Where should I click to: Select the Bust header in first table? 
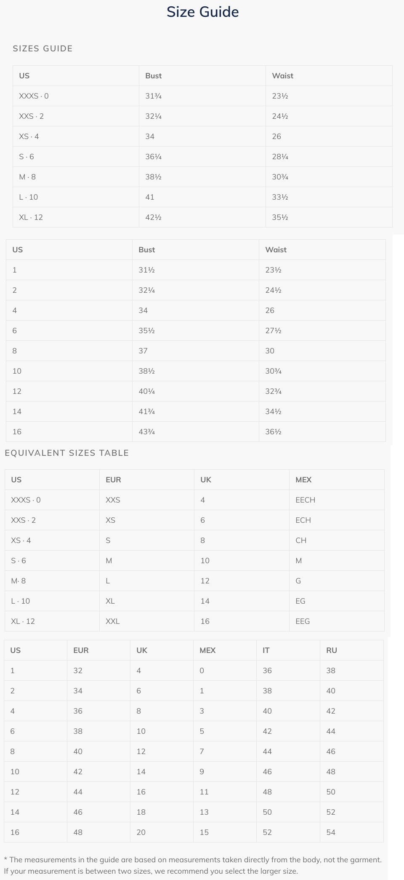(153, 76)
